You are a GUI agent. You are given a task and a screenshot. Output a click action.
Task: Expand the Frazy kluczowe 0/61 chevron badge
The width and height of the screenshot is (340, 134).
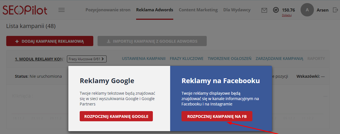point(87,59)
